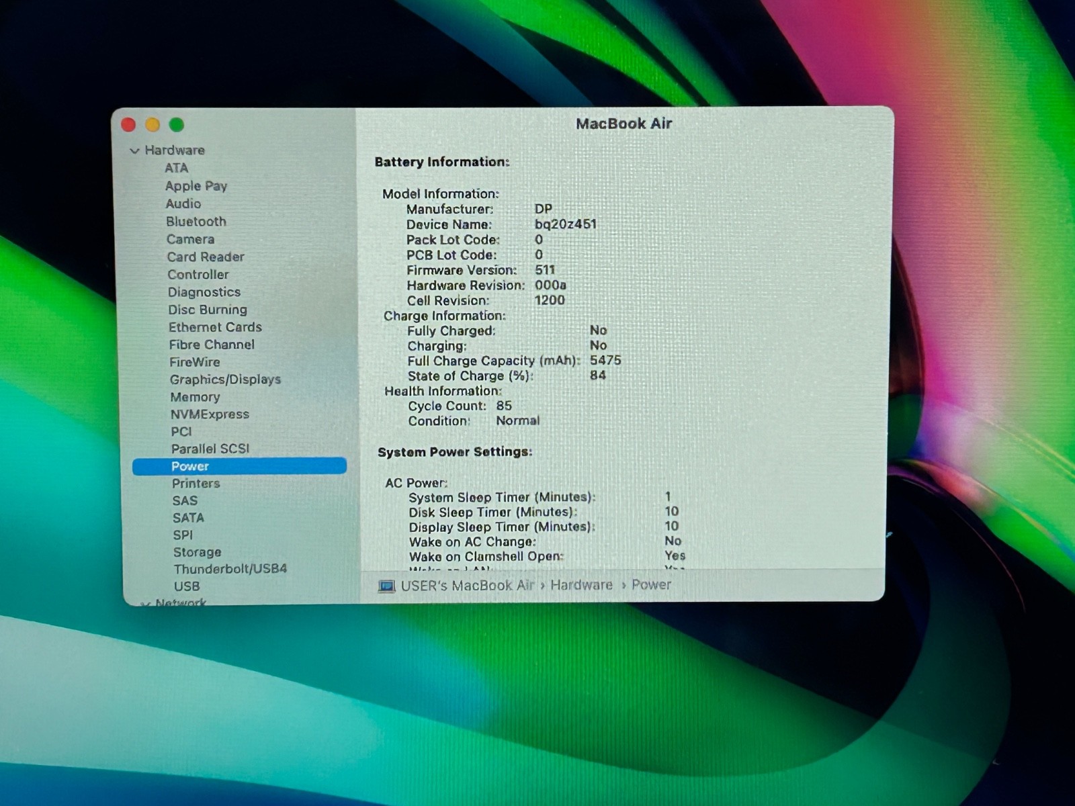Image resolution: width=1075 pixels, height=806 pixels.
Task: Click Hardware in the path bar
Action: [x=581, y=585]
